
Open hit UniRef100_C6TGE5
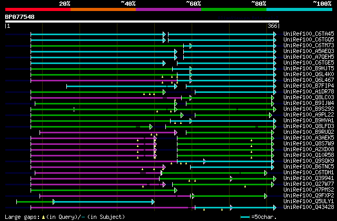pos(309,63)
